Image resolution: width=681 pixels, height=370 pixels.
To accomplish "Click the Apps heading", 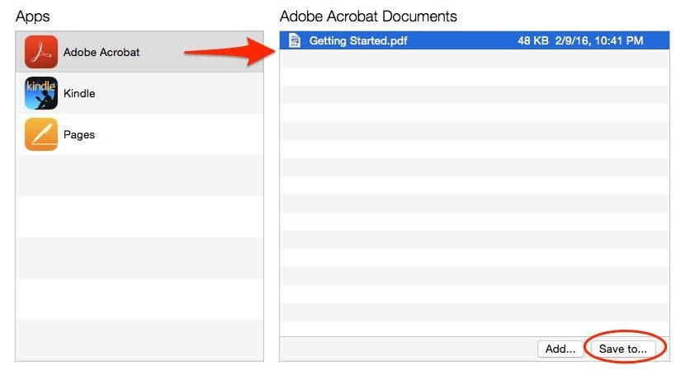I will click(32, 17).
